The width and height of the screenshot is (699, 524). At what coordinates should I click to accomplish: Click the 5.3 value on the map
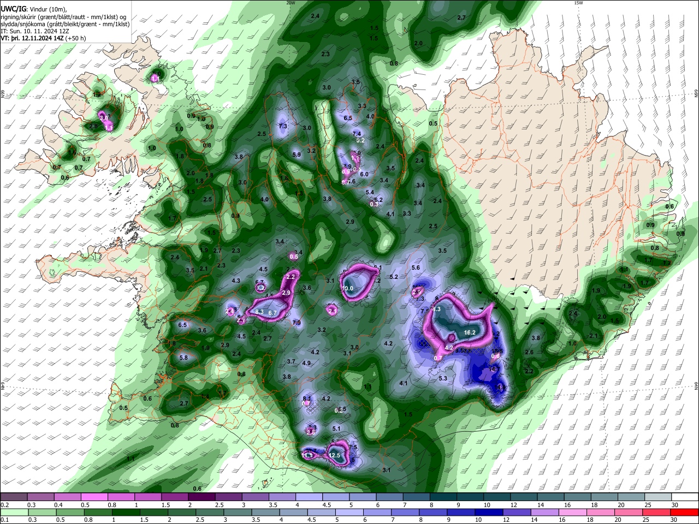tap(443, 378)
